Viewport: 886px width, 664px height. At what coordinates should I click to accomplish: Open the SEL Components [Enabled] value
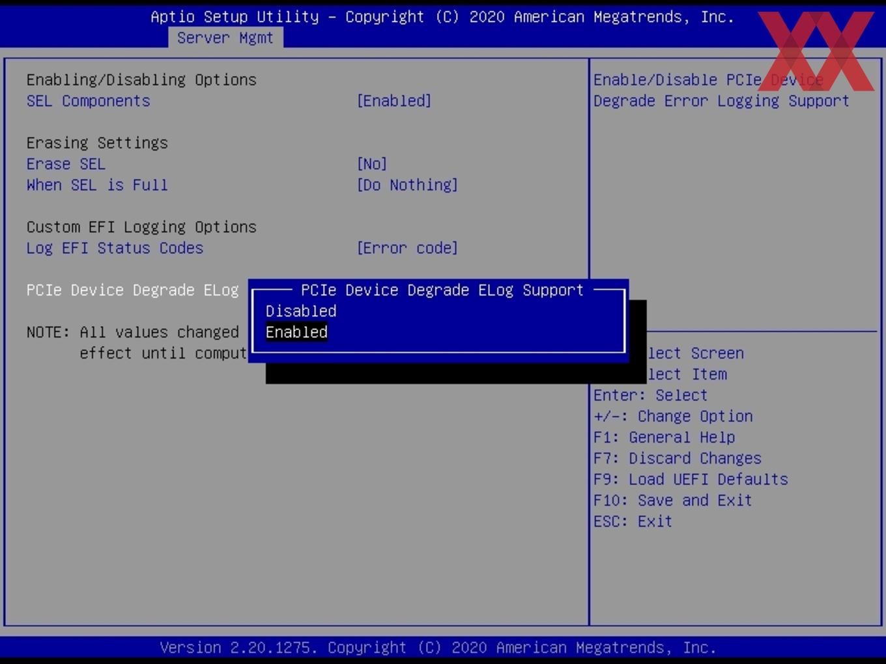click(394, 101)
